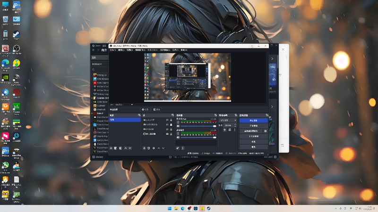Viewport: 378px width, 212px height.
Task: Open virtual camera settings gear
Action: click(266, 131)
